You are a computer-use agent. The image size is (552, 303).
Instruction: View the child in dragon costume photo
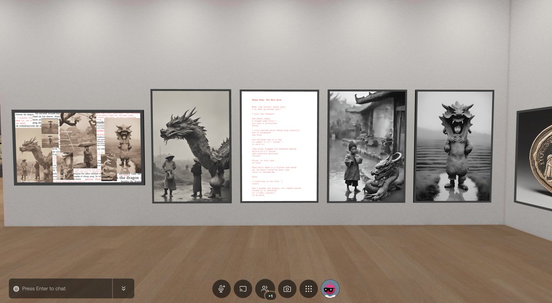pos(454,146)
